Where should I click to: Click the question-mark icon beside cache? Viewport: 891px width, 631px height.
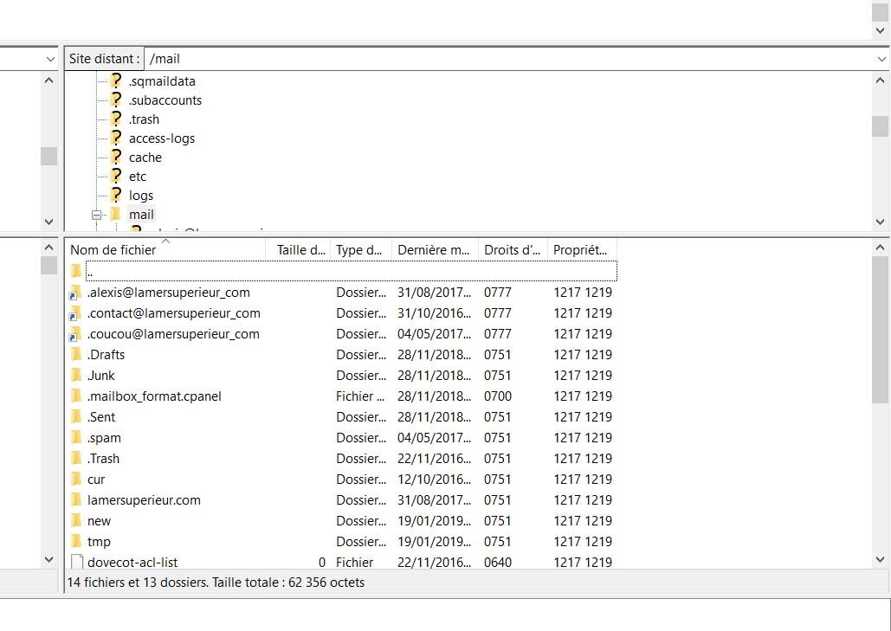(116, 157)
